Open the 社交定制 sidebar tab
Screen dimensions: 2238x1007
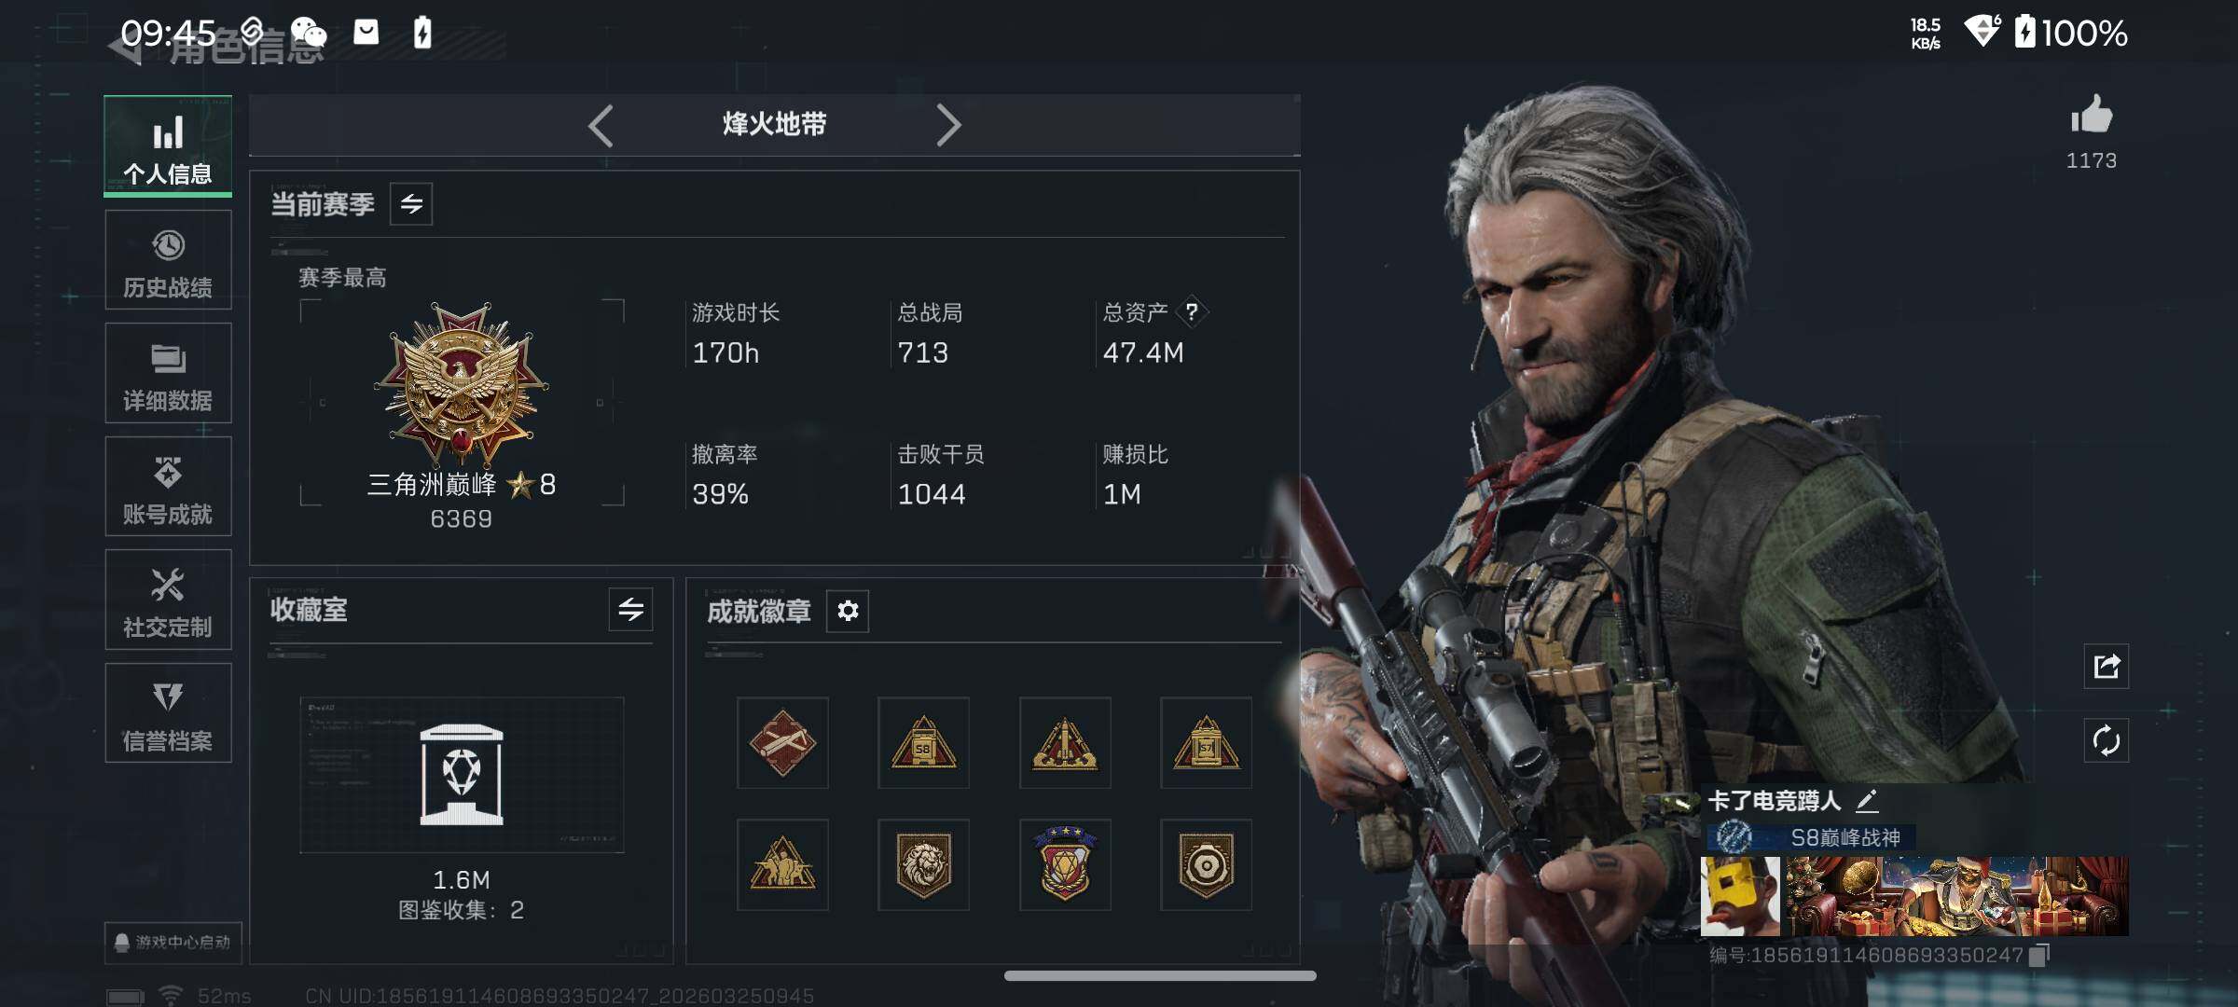pyautogui.click(x=168, y=600)
